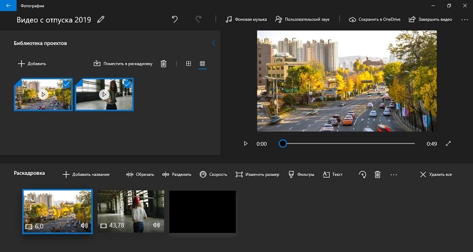Image resolution: width=473 pixels, height=252 pixels.
Task: Uncheck the city street clip in the library
Action: (x=67, y=84)
